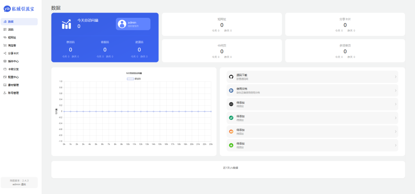Expand the 源码下载 row chevron
Image resolution: width=415 pixels, height=194 pixels.
pyautogui.click(x=396, y=77)
